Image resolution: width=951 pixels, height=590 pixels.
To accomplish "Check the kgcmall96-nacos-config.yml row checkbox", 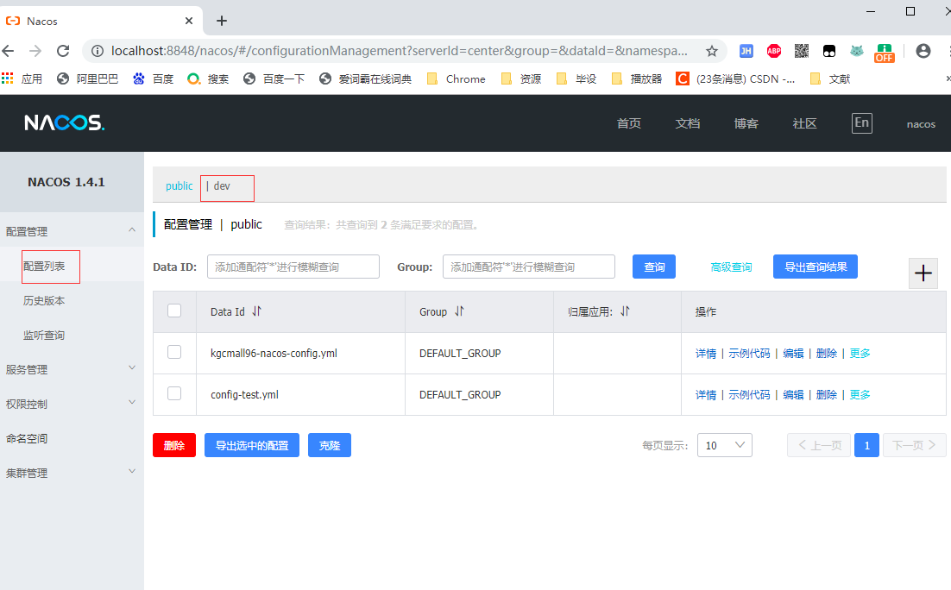I will (x=174, y=352).
